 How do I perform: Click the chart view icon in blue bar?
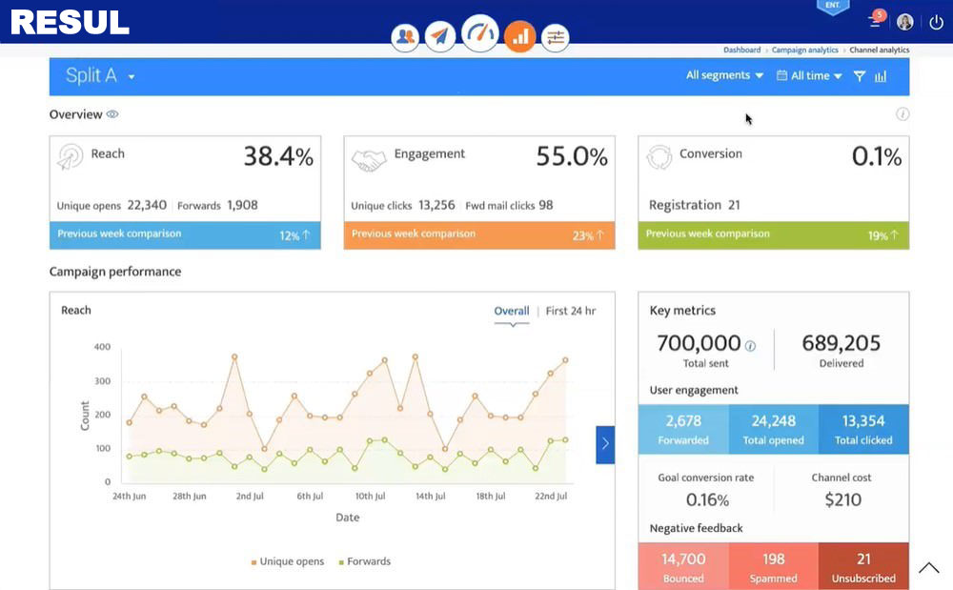[x=881, y=76]
